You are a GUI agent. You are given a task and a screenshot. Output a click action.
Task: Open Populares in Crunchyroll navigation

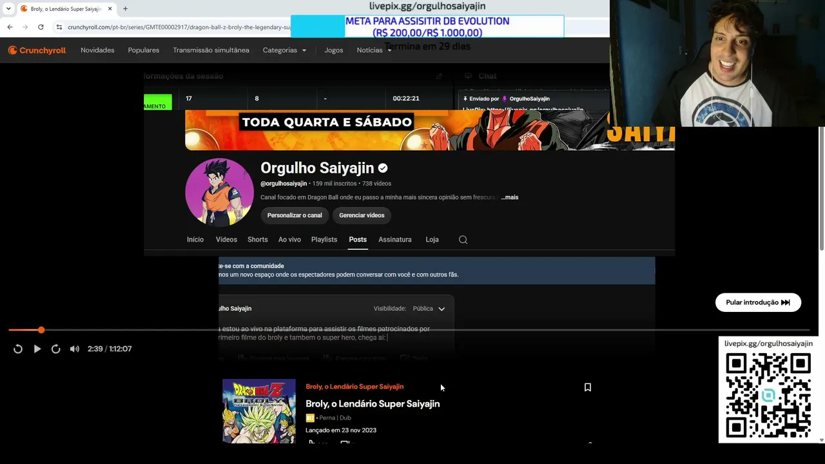(144, 50)
